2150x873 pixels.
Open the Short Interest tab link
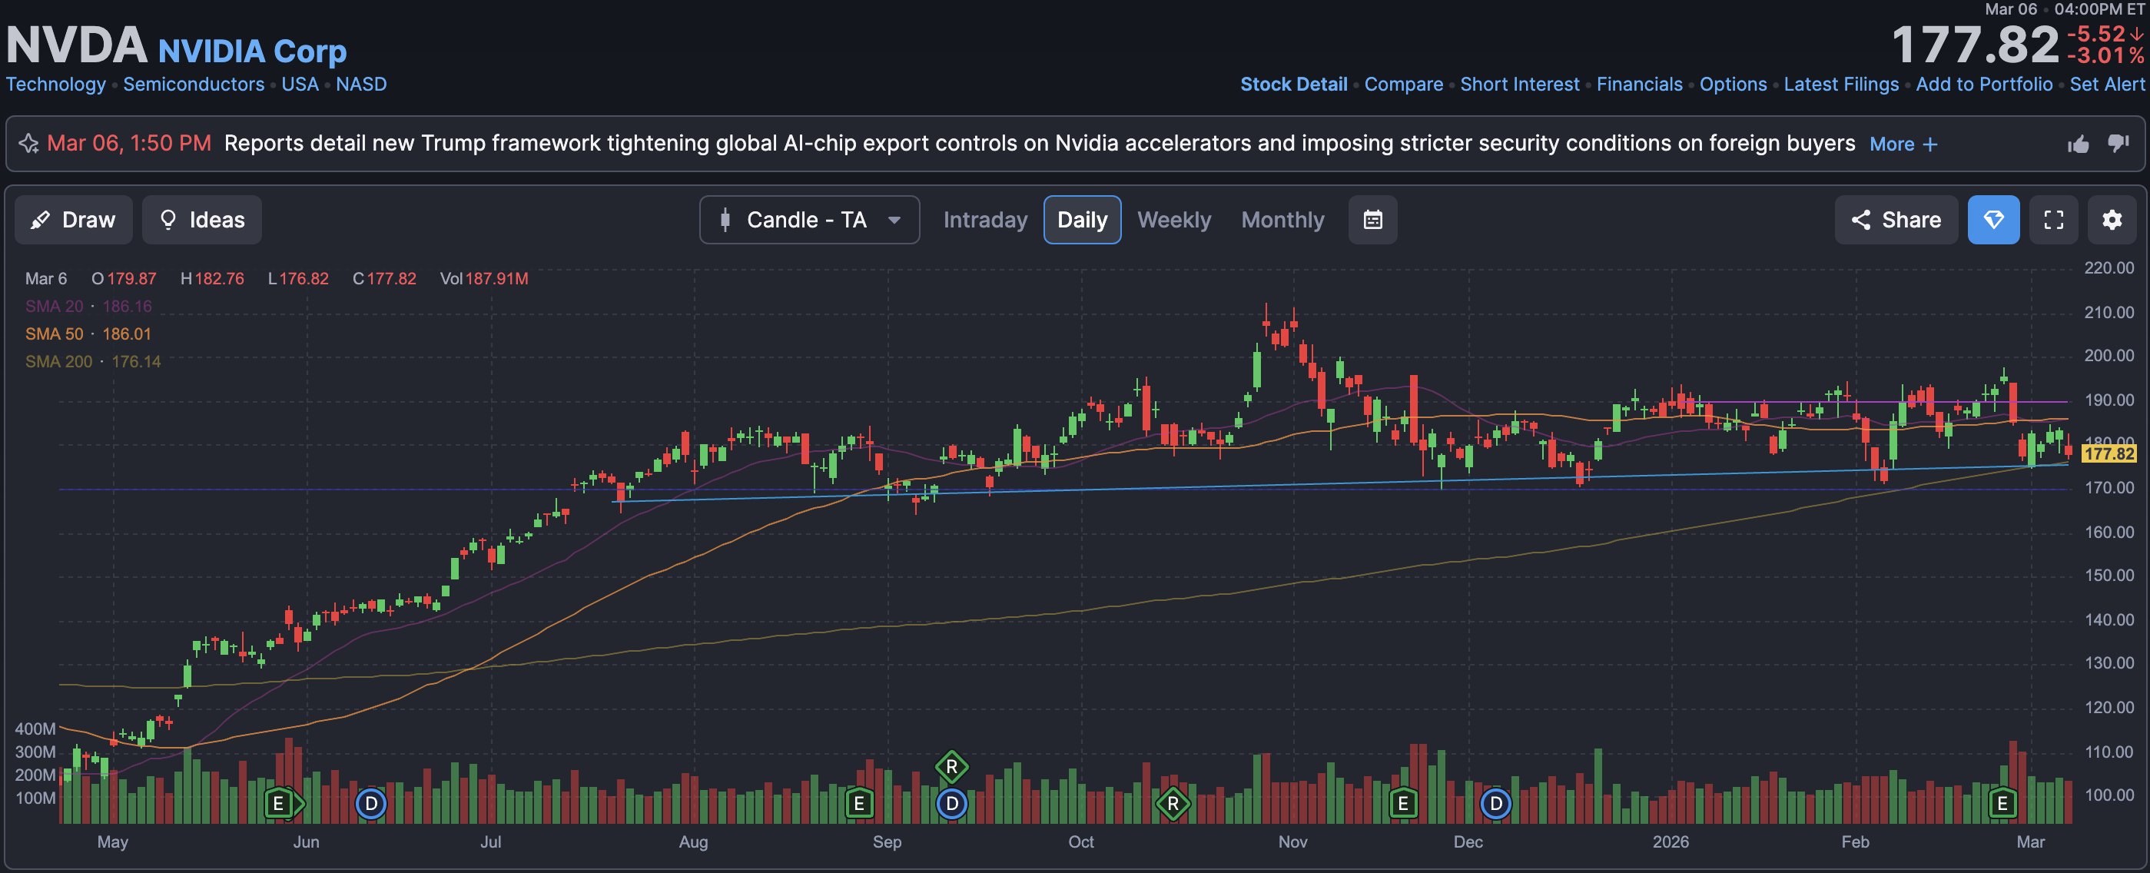pos(1519,85)
